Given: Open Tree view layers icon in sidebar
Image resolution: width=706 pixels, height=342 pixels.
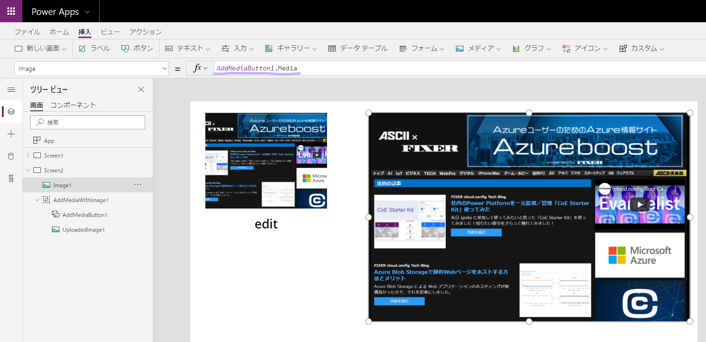Looking at the screenshot, I should 11,112.
